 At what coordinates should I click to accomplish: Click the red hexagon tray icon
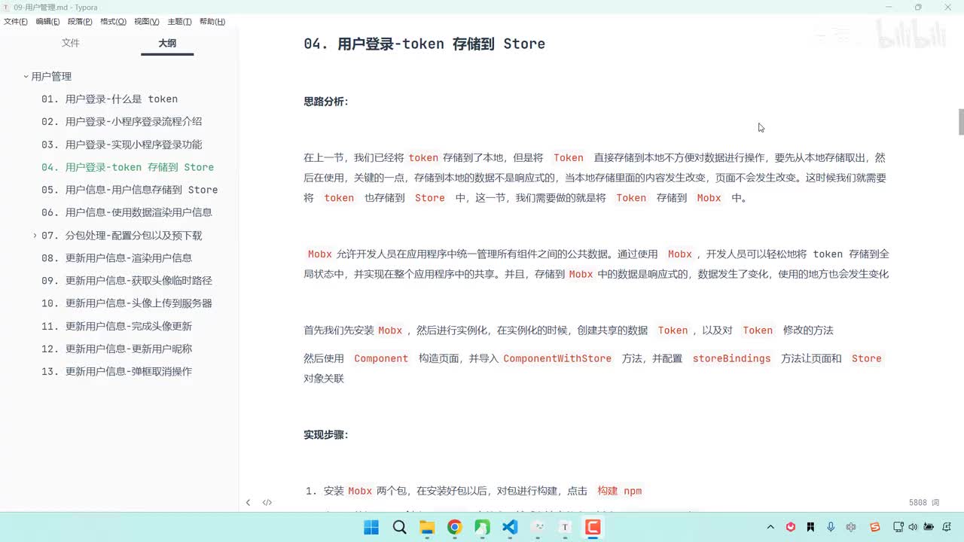pyautogui.click(x=791, y=528)
